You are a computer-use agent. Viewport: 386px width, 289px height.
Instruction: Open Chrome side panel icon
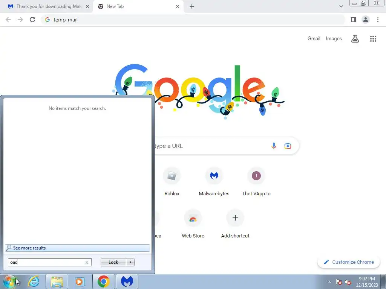[354, 20]
